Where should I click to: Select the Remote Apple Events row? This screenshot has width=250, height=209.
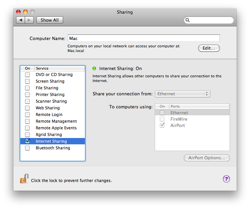click(x=52, y=128)
